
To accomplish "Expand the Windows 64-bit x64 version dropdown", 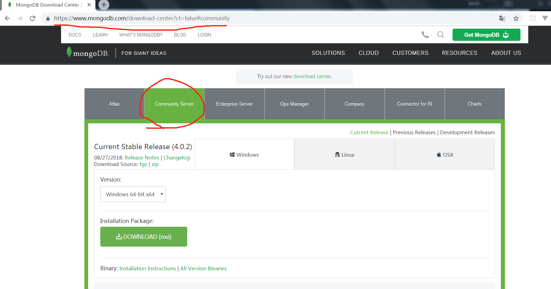I will coord(133,194).
